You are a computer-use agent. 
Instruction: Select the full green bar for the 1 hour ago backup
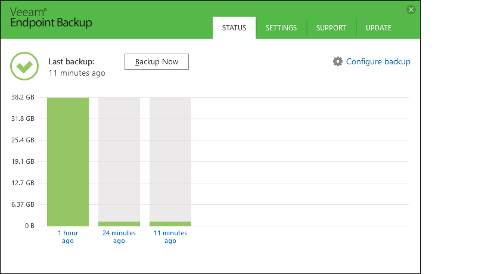(68, 161)
